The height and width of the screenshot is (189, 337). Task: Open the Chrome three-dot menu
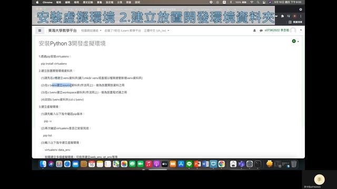point(301,16)
